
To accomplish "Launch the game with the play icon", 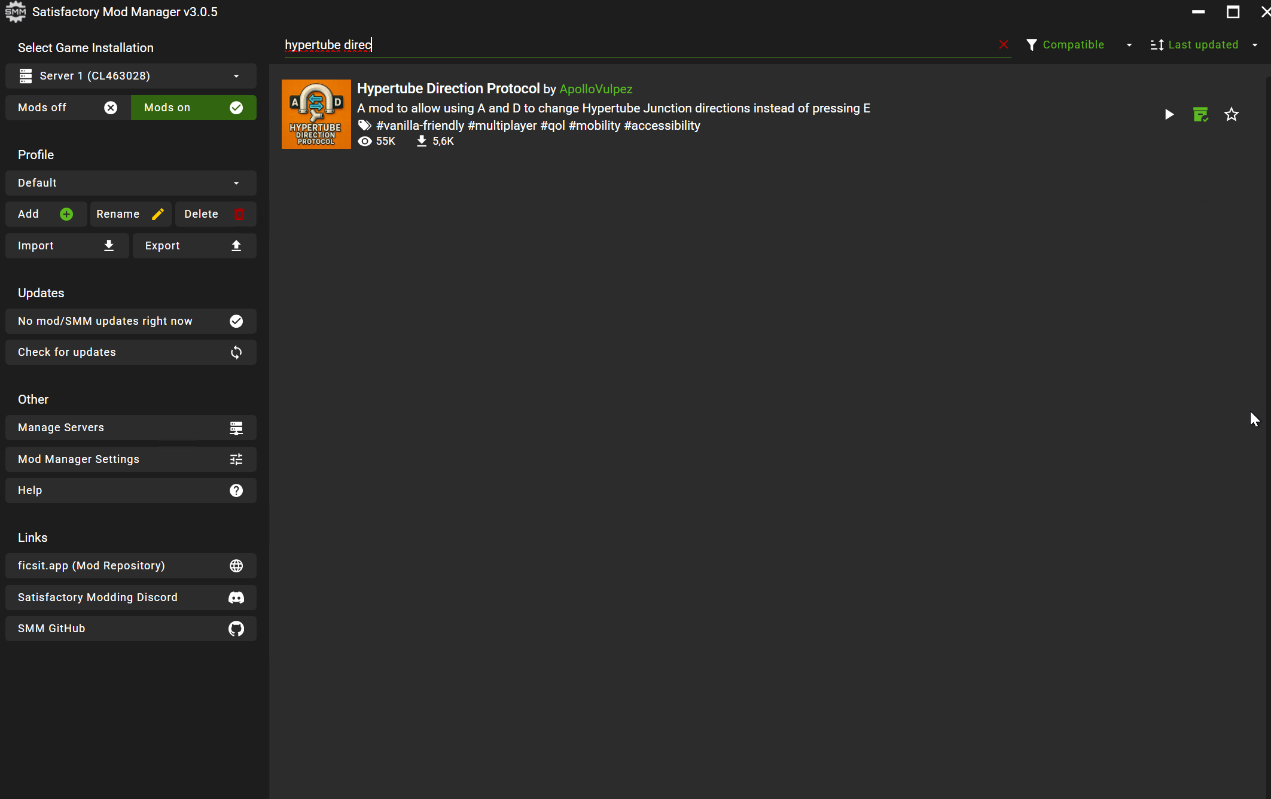I will [1169, 114].
